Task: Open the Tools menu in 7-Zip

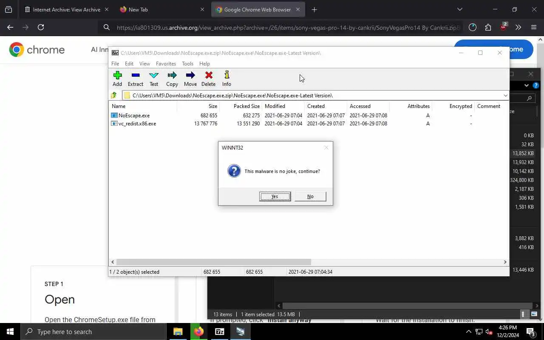Action: click(187, 64)
